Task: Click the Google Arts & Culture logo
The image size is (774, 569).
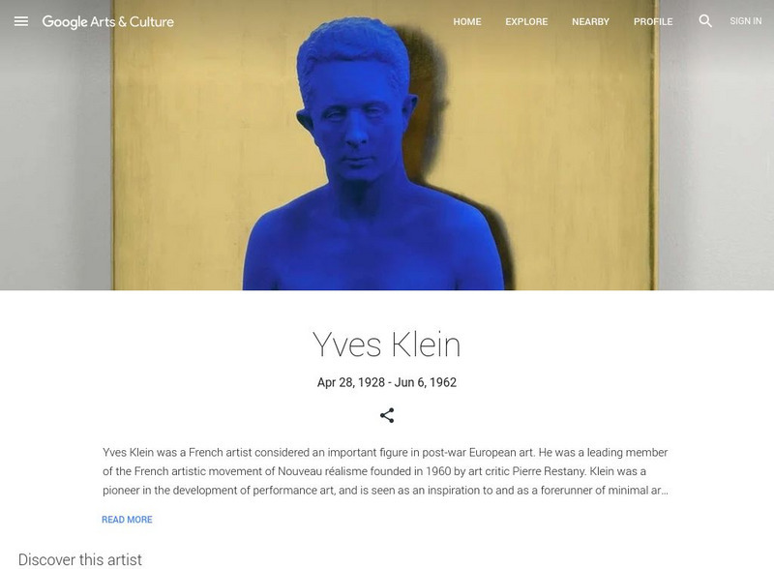Action: [x=108, y=21]
